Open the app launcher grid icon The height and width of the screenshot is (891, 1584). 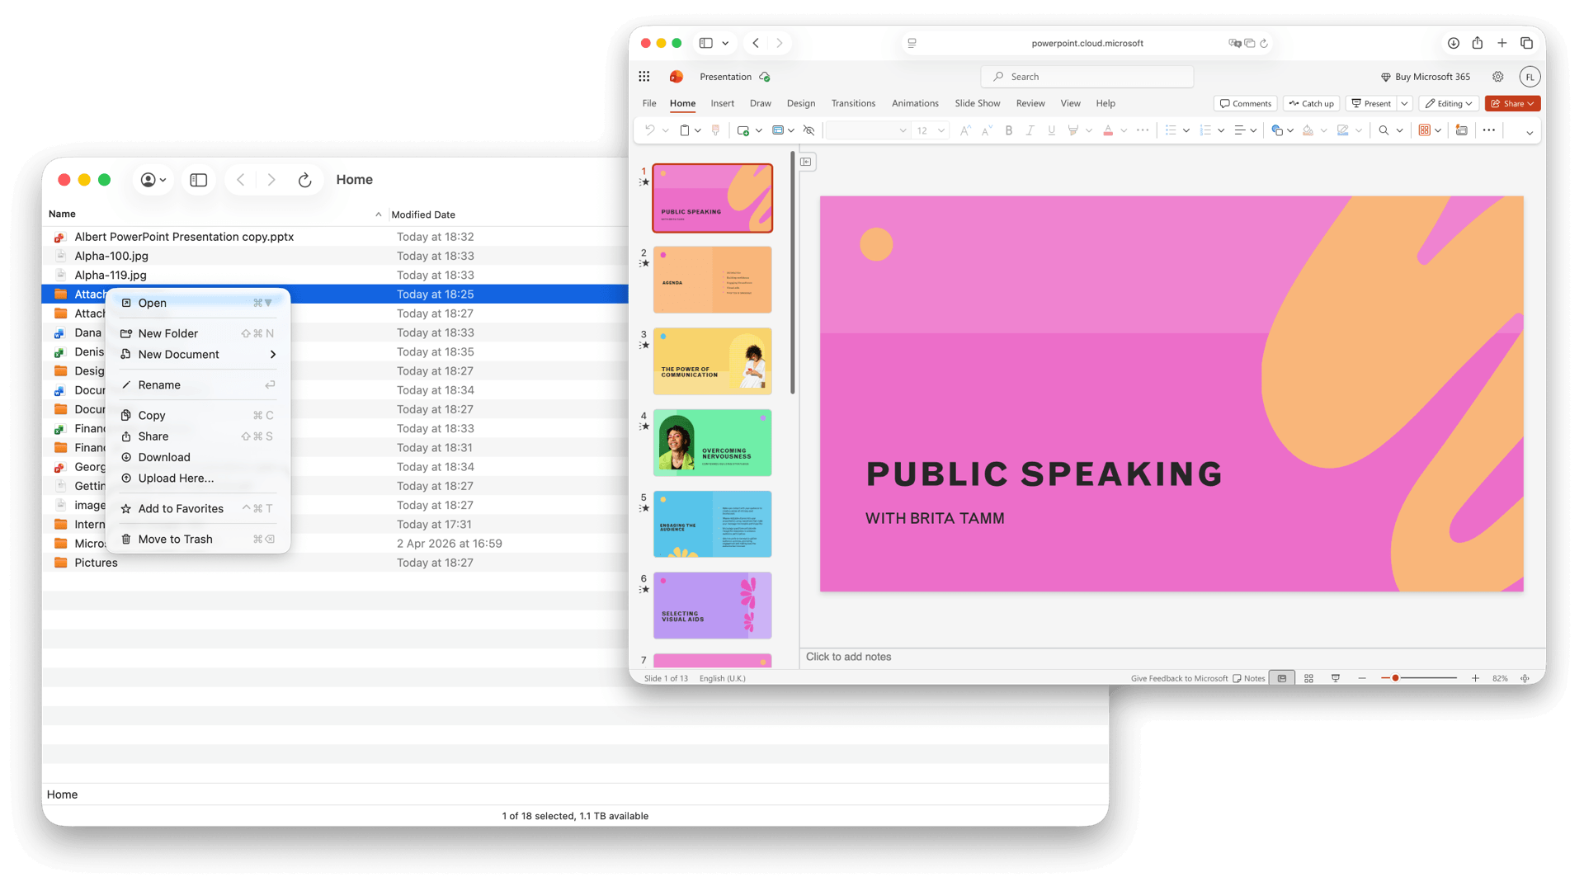pos(644,77)
